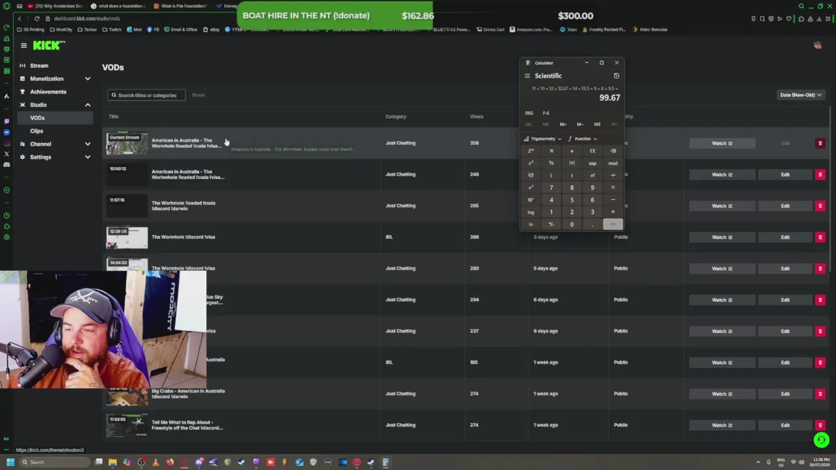
Task: Click Watch for the 12:39:28 Wormhole VOD
Action: 722,237
